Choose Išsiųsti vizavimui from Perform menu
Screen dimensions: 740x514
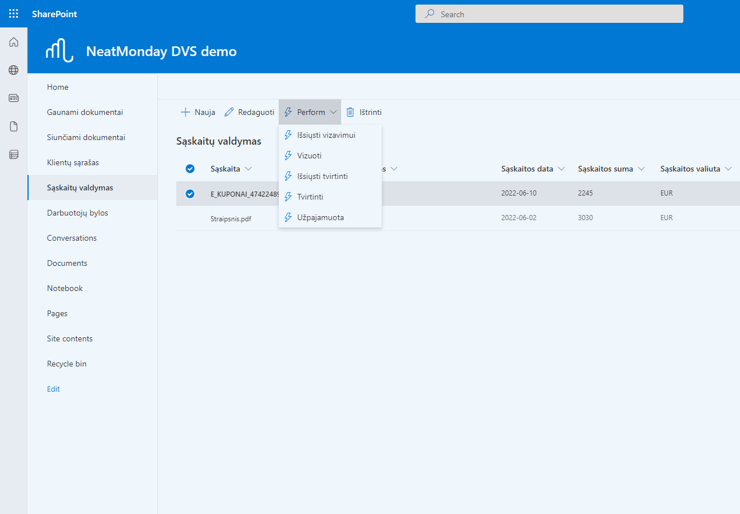click(x=330, y=135)
